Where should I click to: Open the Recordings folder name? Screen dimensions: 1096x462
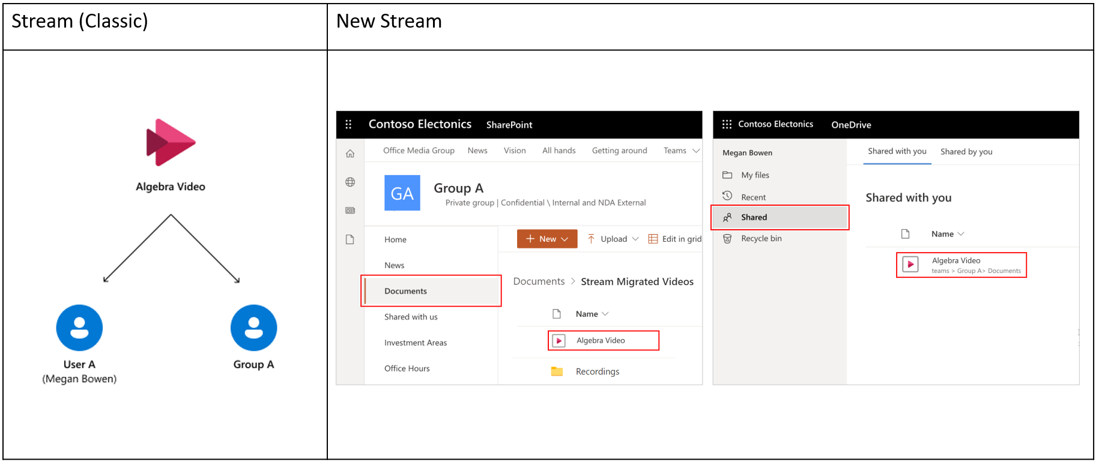[x=598, y=371]
